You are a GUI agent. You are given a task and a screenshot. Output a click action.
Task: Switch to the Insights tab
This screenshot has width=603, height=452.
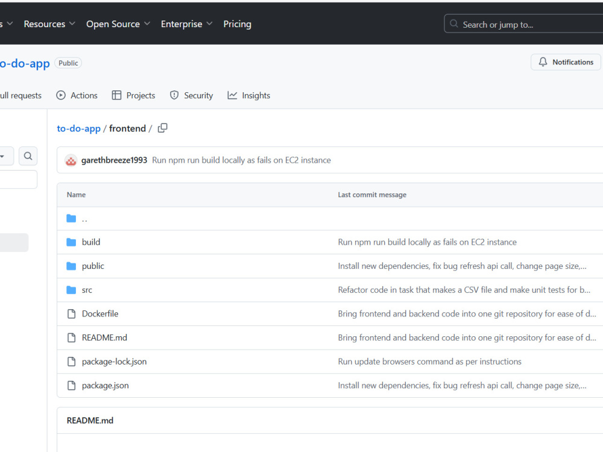click(x=249, y=95)
